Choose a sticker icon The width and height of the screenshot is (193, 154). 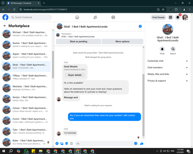coord(67,144)
